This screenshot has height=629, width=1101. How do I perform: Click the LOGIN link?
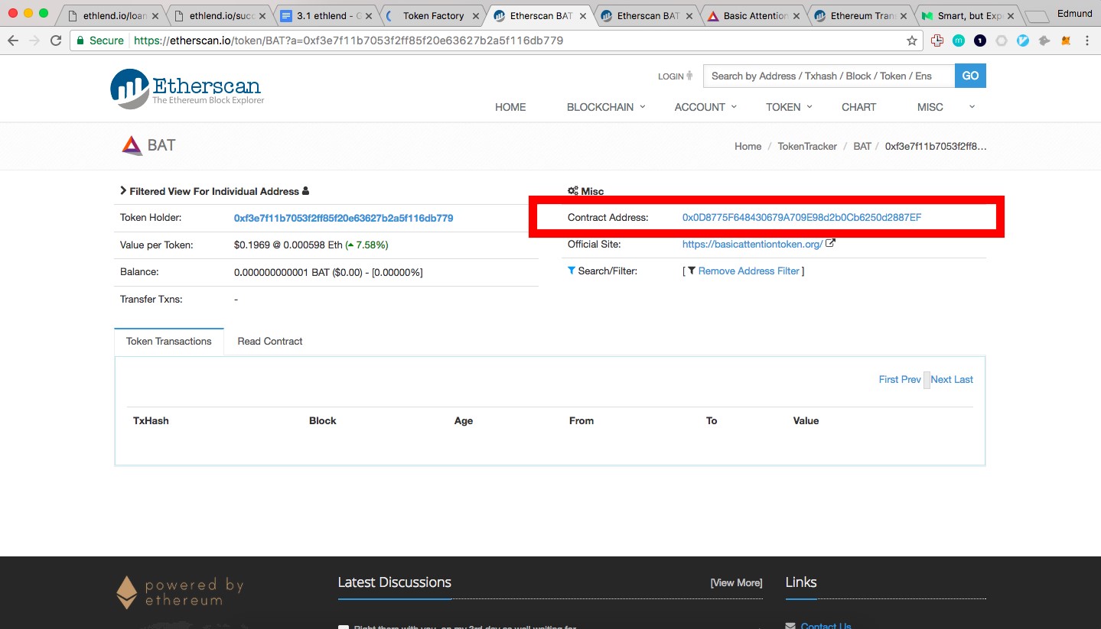(676, 76)
